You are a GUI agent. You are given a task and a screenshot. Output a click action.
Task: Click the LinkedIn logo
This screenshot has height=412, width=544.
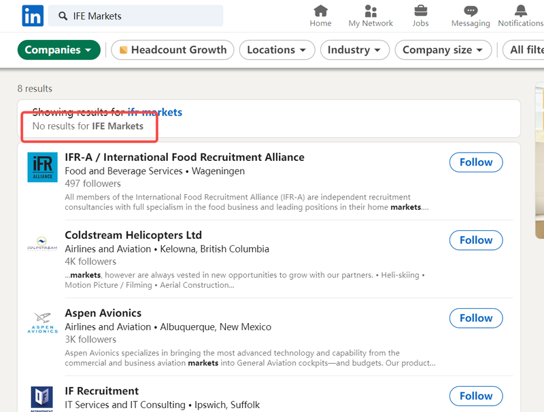pos(33,16)
